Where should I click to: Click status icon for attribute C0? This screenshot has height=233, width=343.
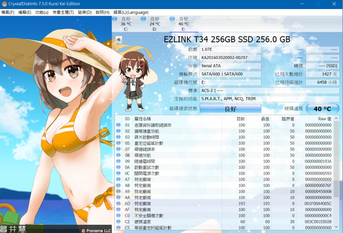click(x=118, y=215)
